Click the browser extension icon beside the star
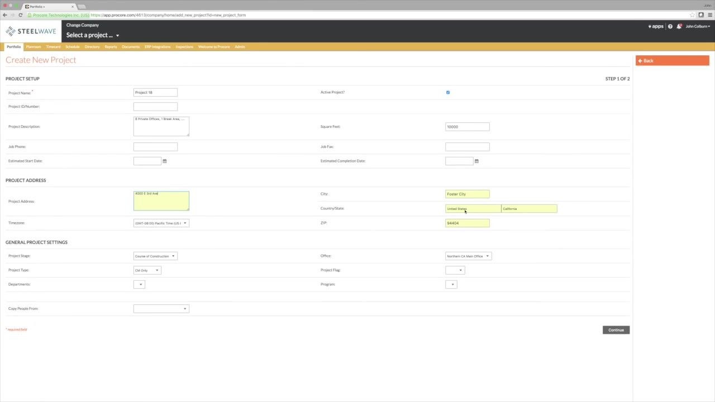 point(701,15)
